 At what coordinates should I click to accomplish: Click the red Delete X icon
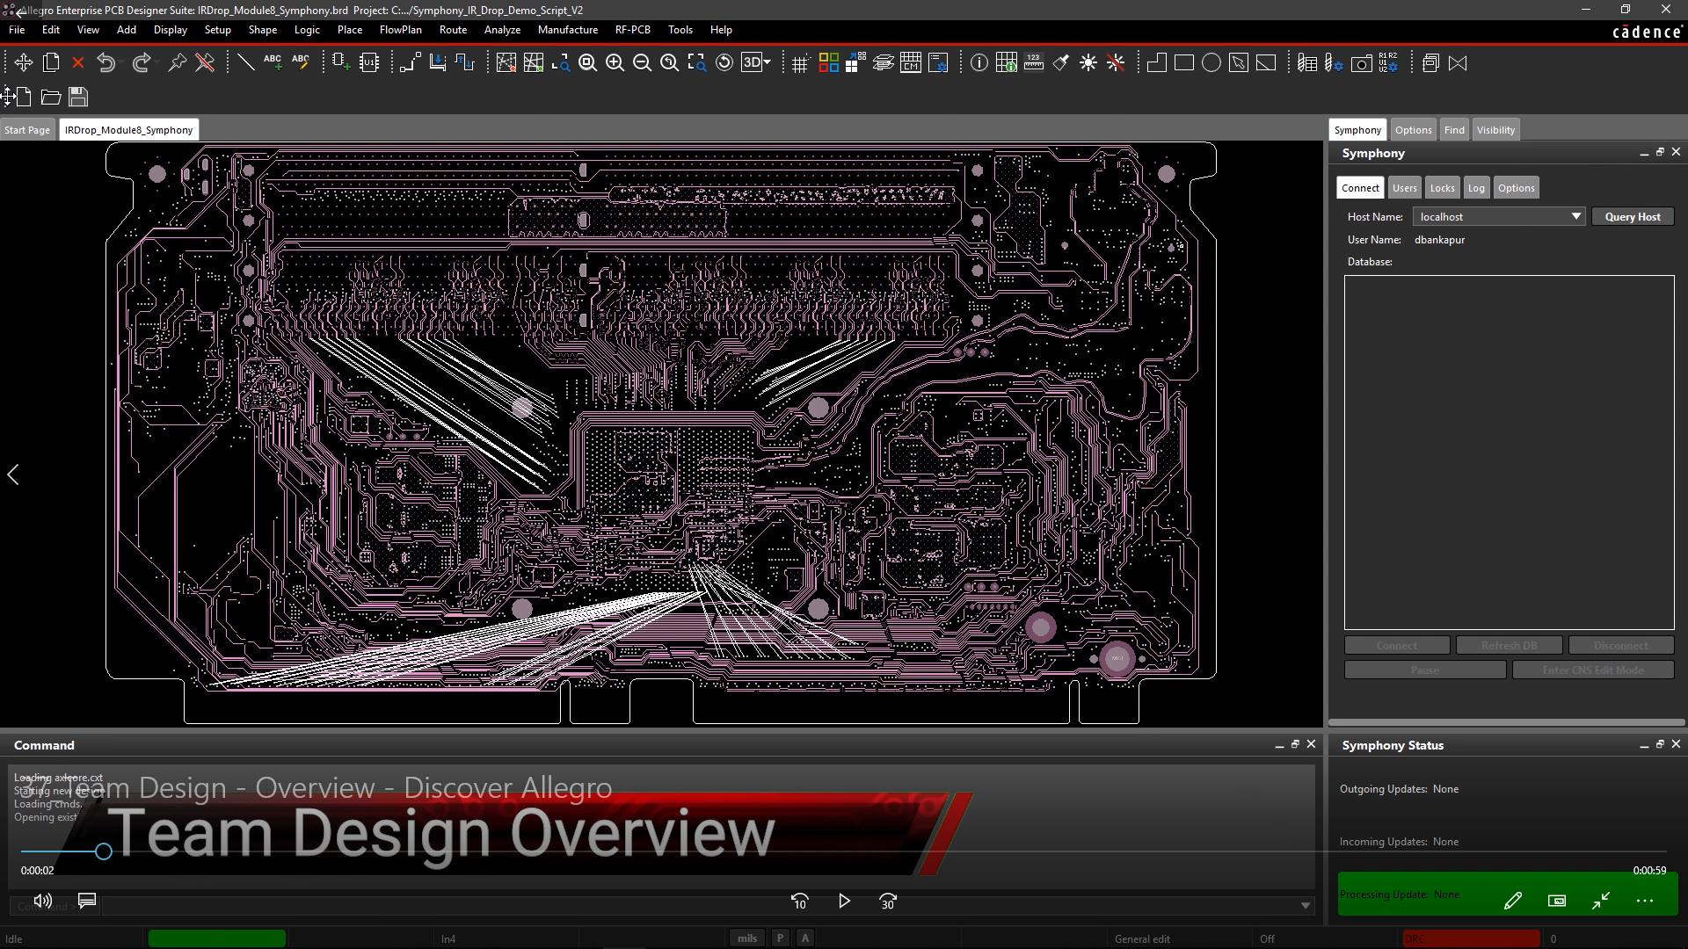pos(78,62)
